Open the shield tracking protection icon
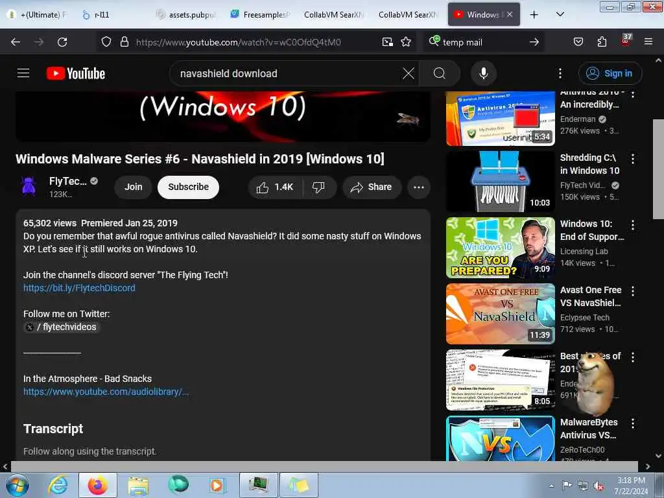The image size is (664, 498). point(106,42)
